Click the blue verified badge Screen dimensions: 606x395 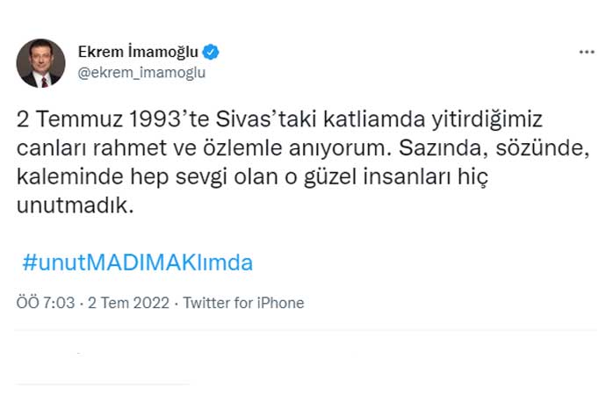(211, 53)
